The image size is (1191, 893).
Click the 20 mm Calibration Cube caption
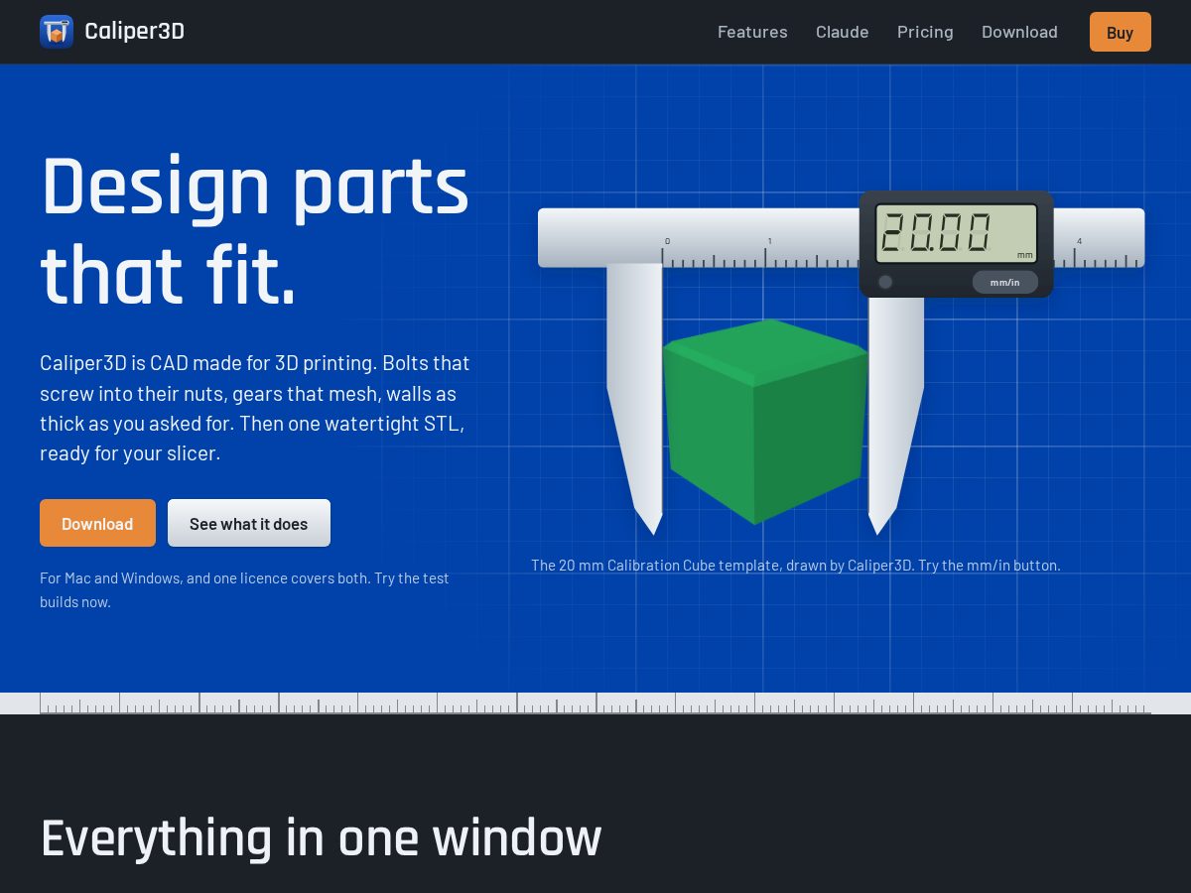click(796, 566)
